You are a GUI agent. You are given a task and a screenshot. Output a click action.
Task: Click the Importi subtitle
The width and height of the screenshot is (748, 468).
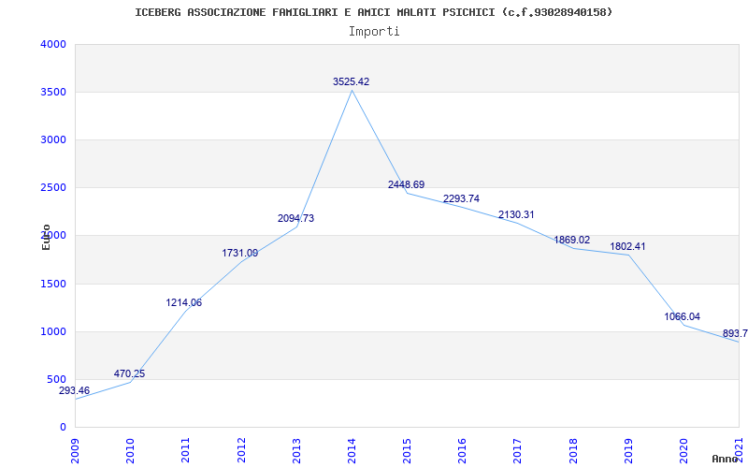374,32
